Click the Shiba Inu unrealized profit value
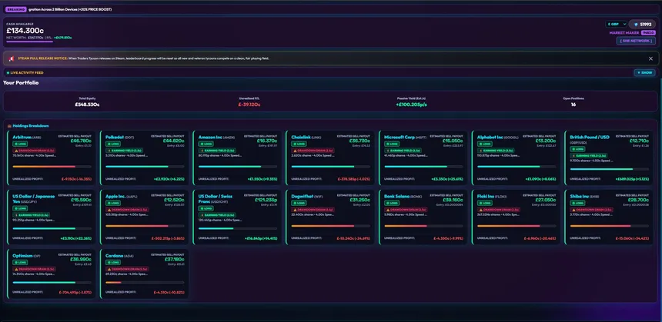662x322 pixels. click(630, 238)
